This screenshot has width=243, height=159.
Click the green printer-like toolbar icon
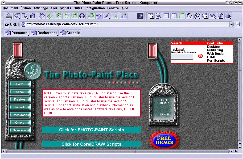click(x=91, y=16)
